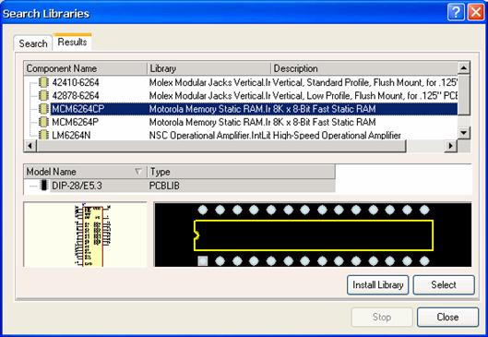The image size is (488, 337).
Task: Click the footprint icon beside DIP-28/E5.3
Action: click(44, 186)
